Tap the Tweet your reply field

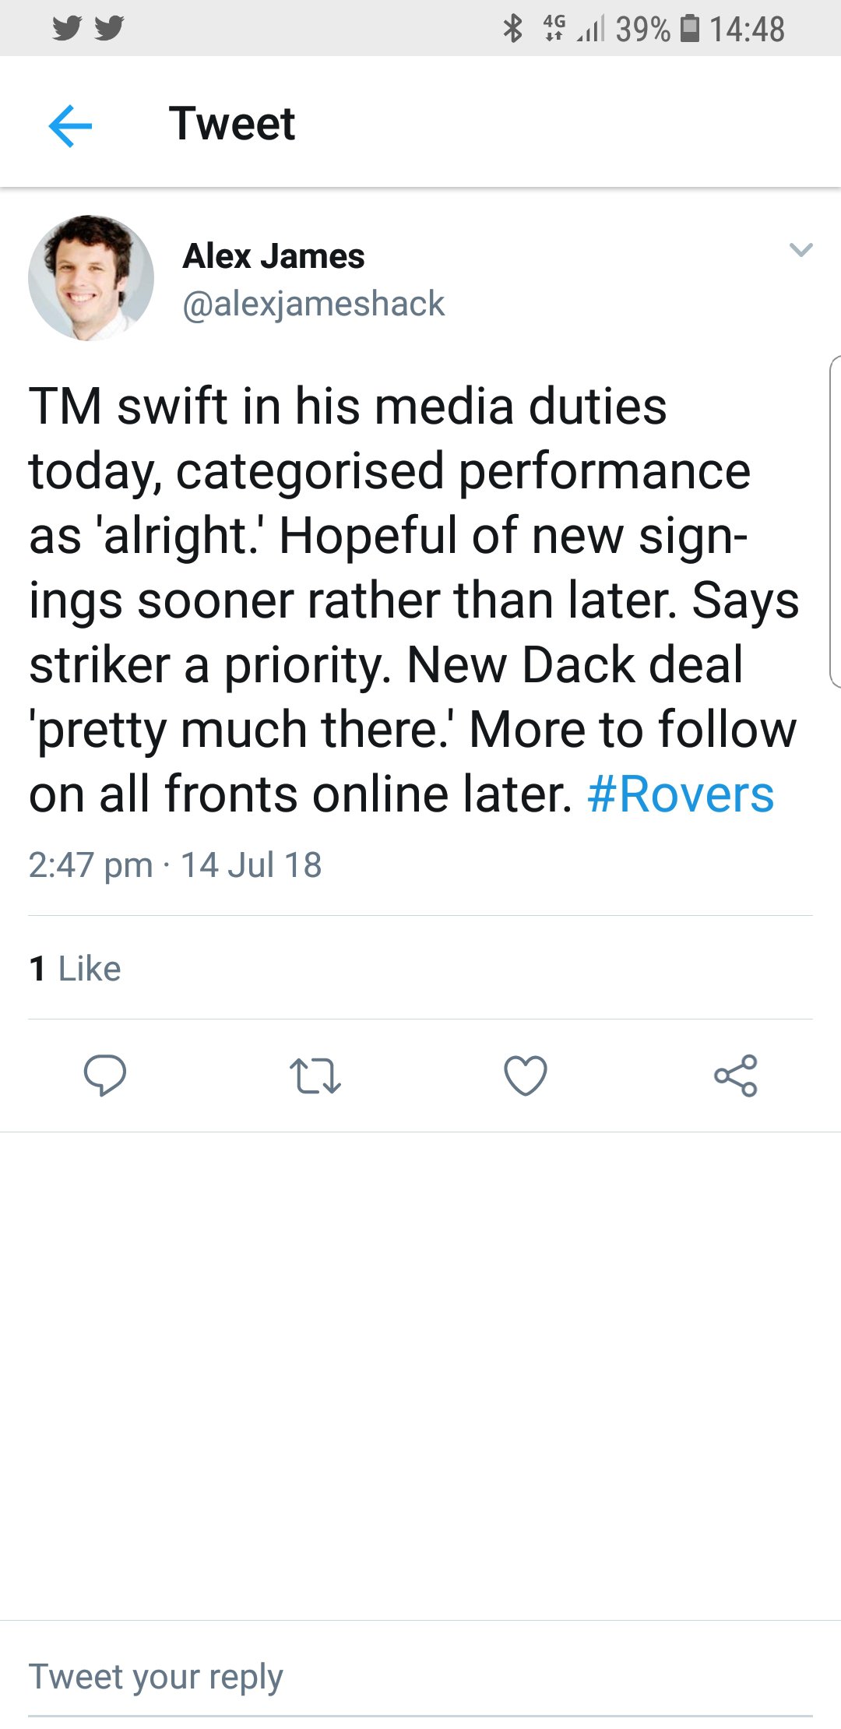[x=420, y=1676]
